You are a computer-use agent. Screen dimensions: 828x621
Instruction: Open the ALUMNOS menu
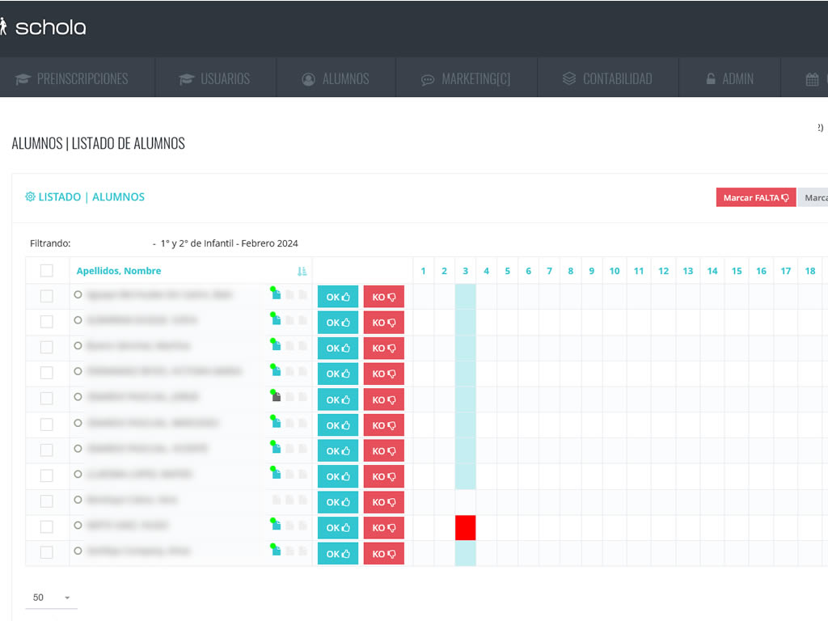pyautogui.click(x=336, y=78)
